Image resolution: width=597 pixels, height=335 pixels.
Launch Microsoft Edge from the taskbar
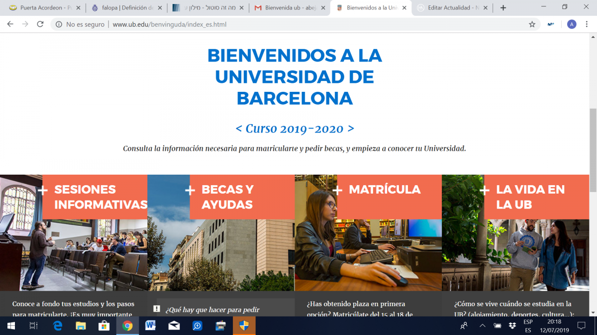click(57, 326)
